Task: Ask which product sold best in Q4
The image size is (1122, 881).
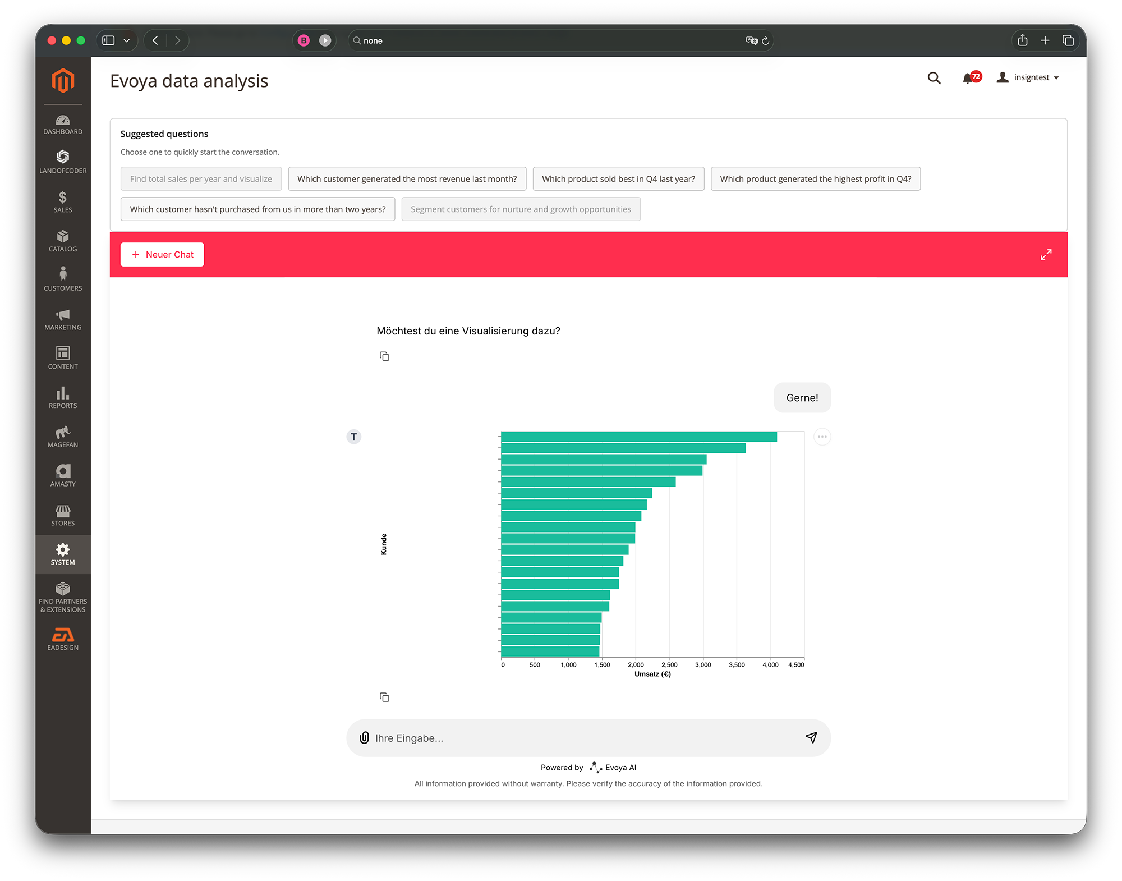Action: tap(618, 178)
